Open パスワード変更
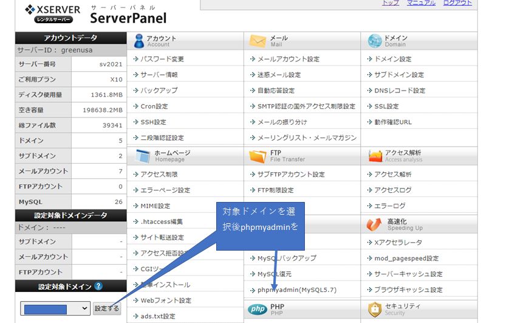The width and height of the screenshot is (512, 323). click(162, 59)
